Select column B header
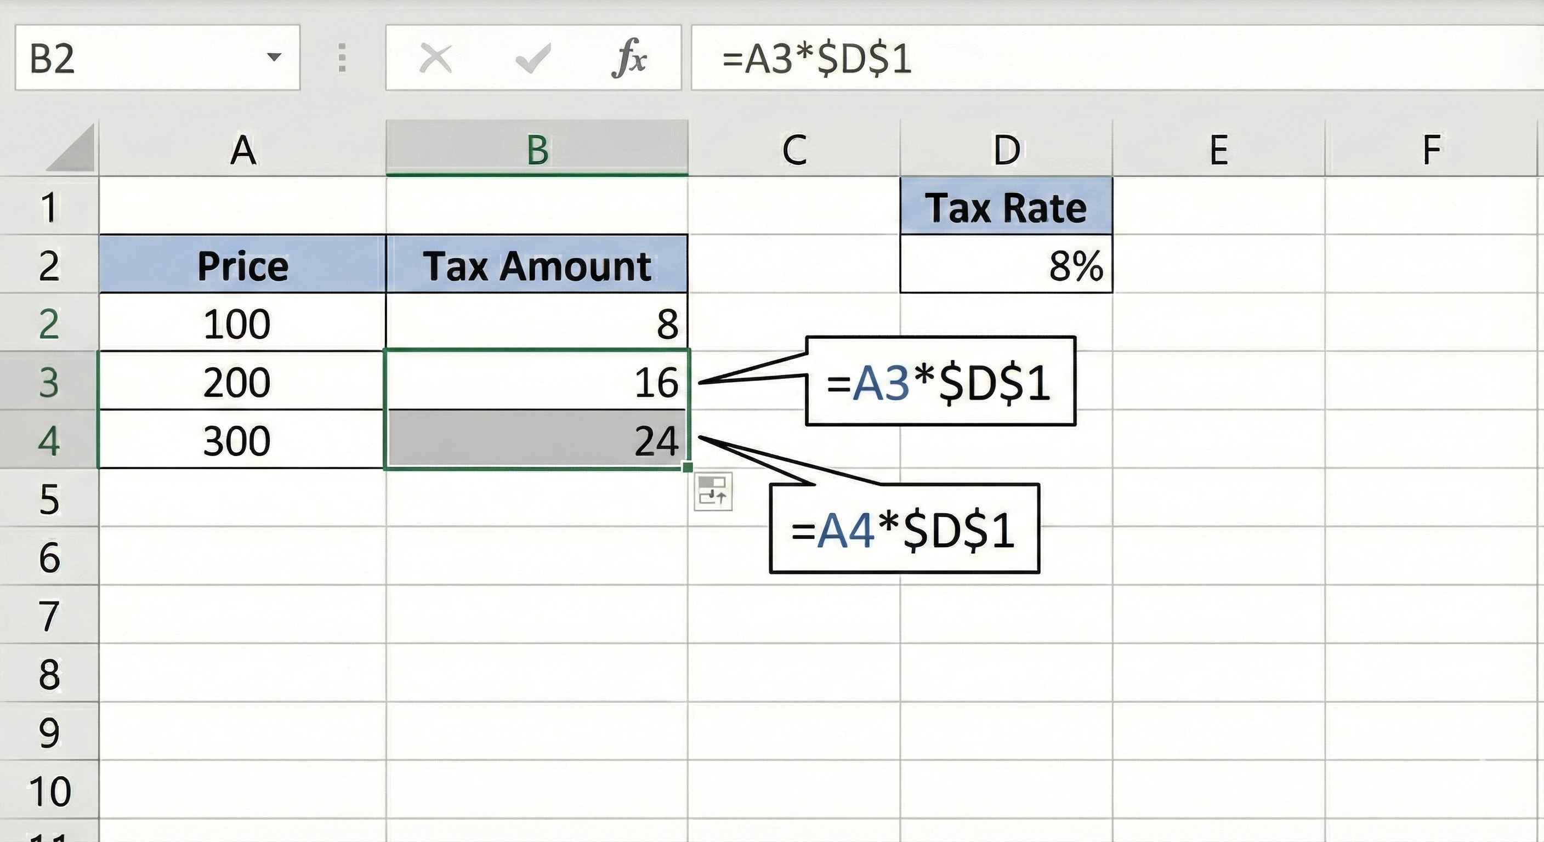Viewport: 1544px width, 842px height. [x=537, y=149]
